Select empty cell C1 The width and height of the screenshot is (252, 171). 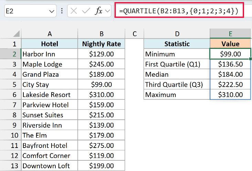(x=134, y=44)
